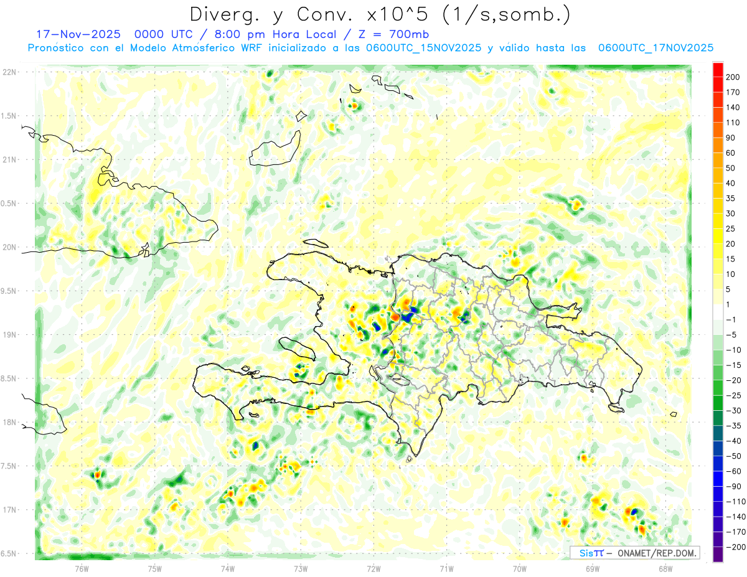The image size is (747, 577).
Task: Click the '70W' longitude label
Action: click(520, 568)
